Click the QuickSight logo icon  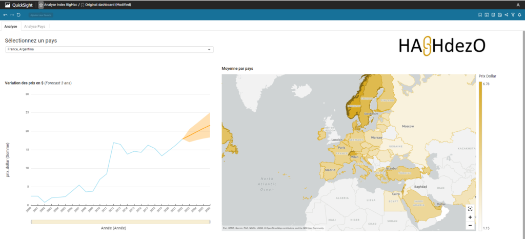pos(7,5)
